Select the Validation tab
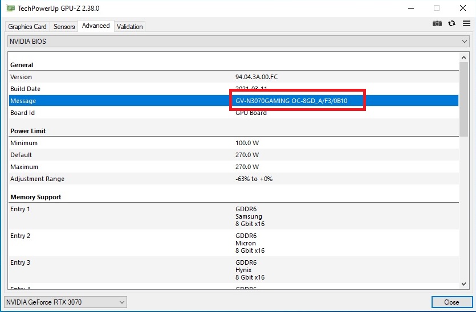Screen dimensions: 476x312 [x=130, y=27]
